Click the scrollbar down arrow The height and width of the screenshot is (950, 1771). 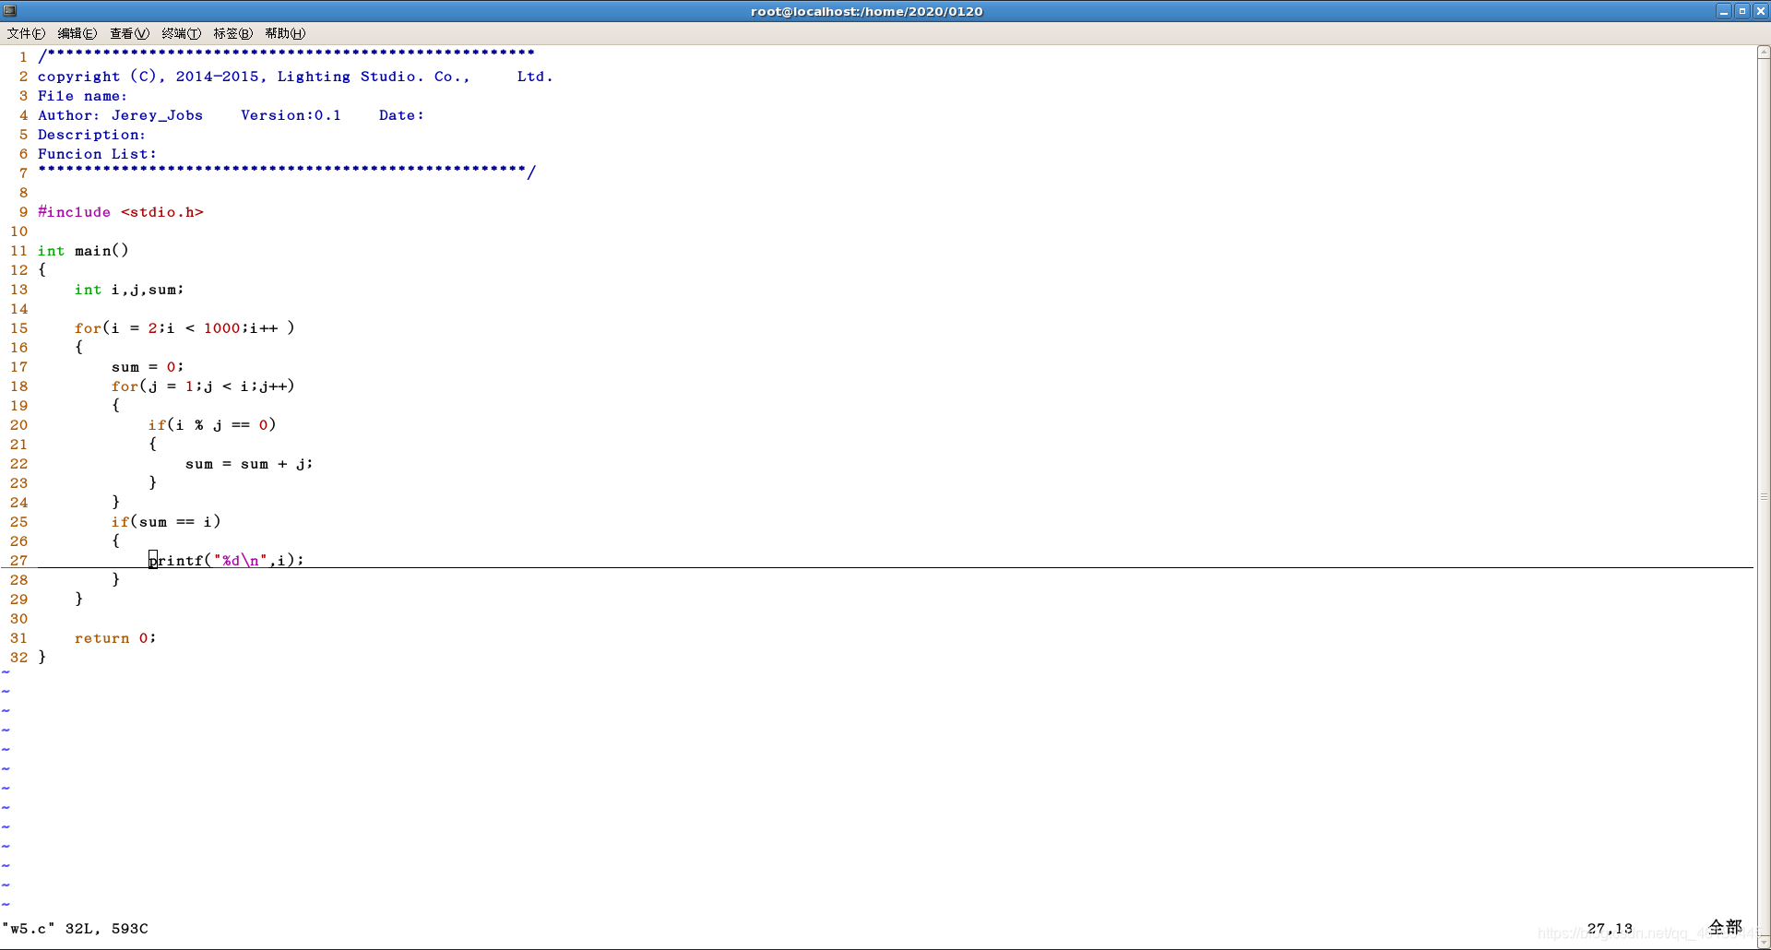(1764, 942)
